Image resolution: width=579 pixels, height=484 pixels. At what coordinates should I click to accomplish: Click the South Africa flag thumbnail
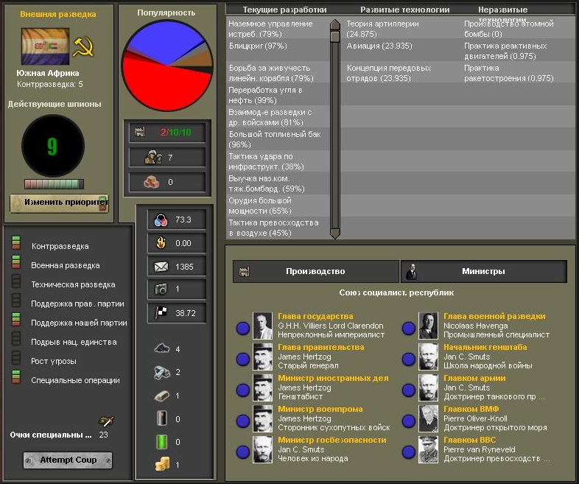[46, 46]
